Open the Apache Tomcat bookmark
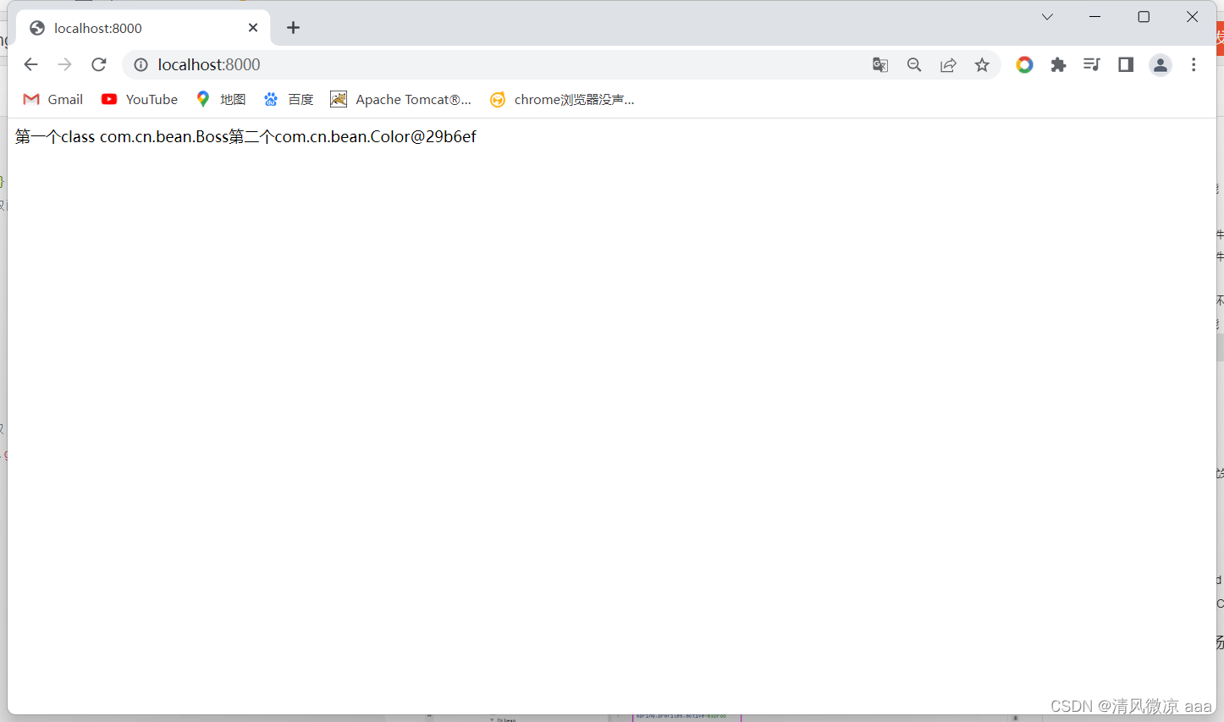1224x722 pixels. [400, 99]
